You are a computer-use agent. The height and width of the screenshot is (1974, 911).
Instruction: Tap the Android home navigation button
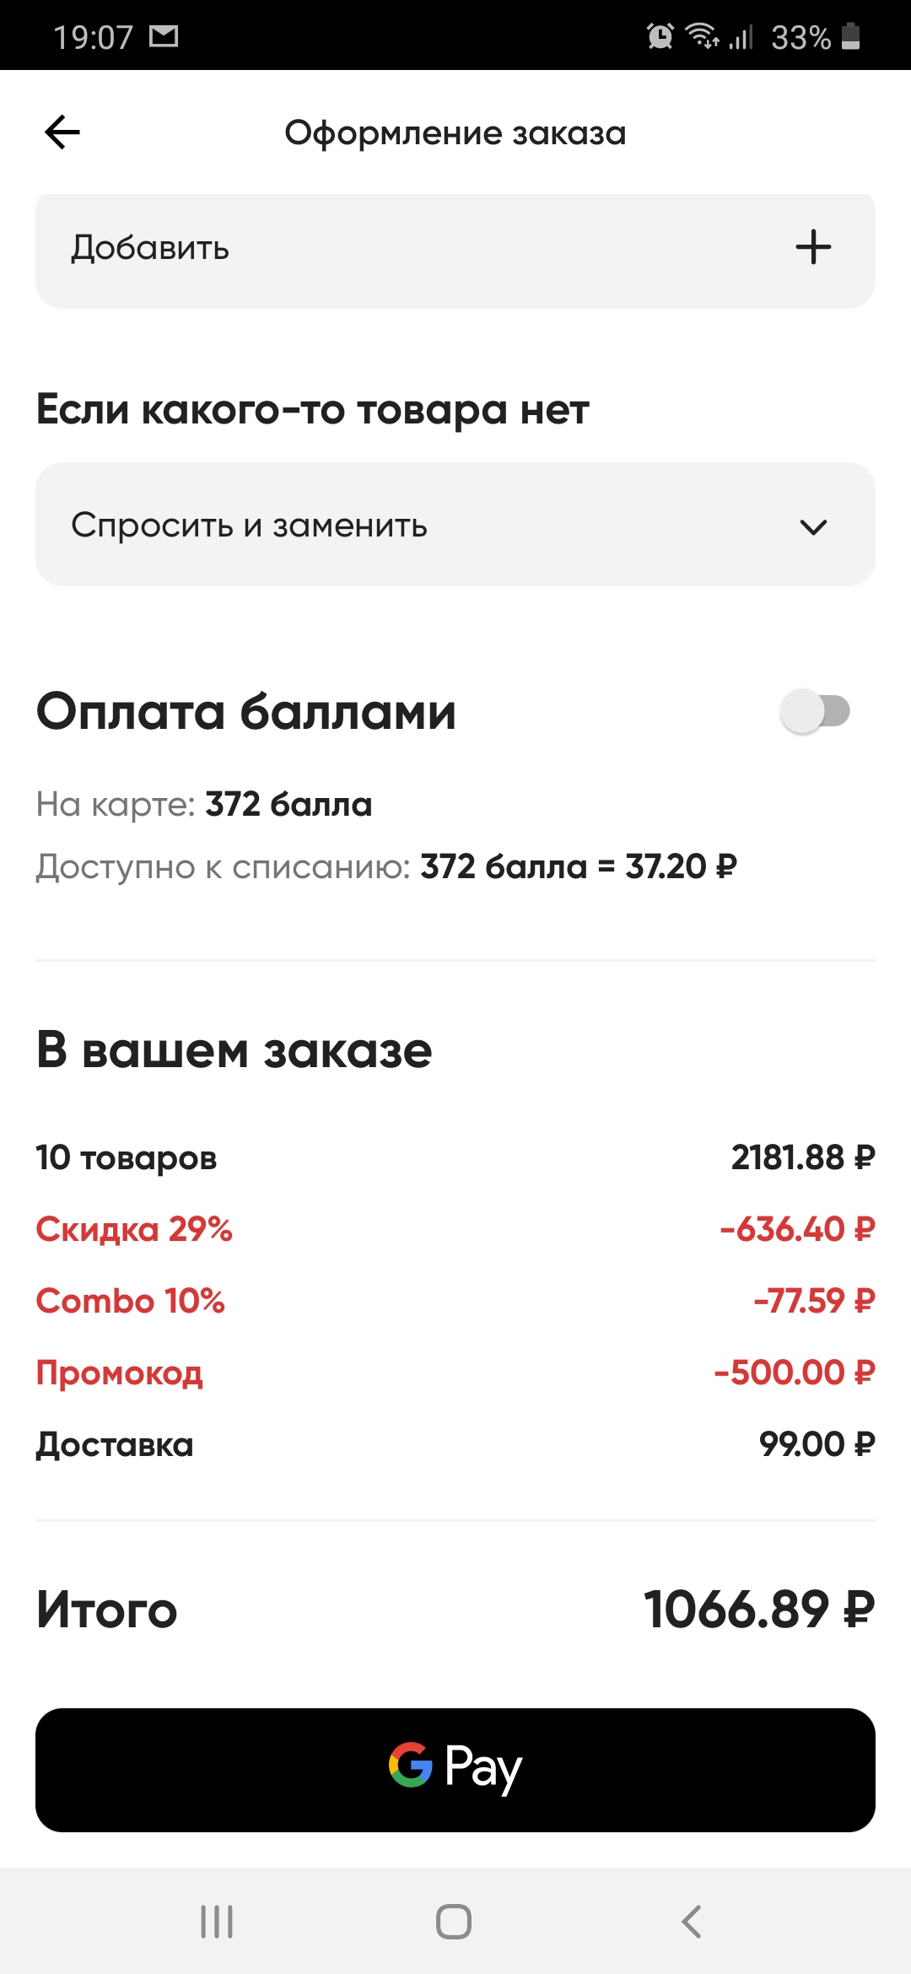pos(454,1922)
